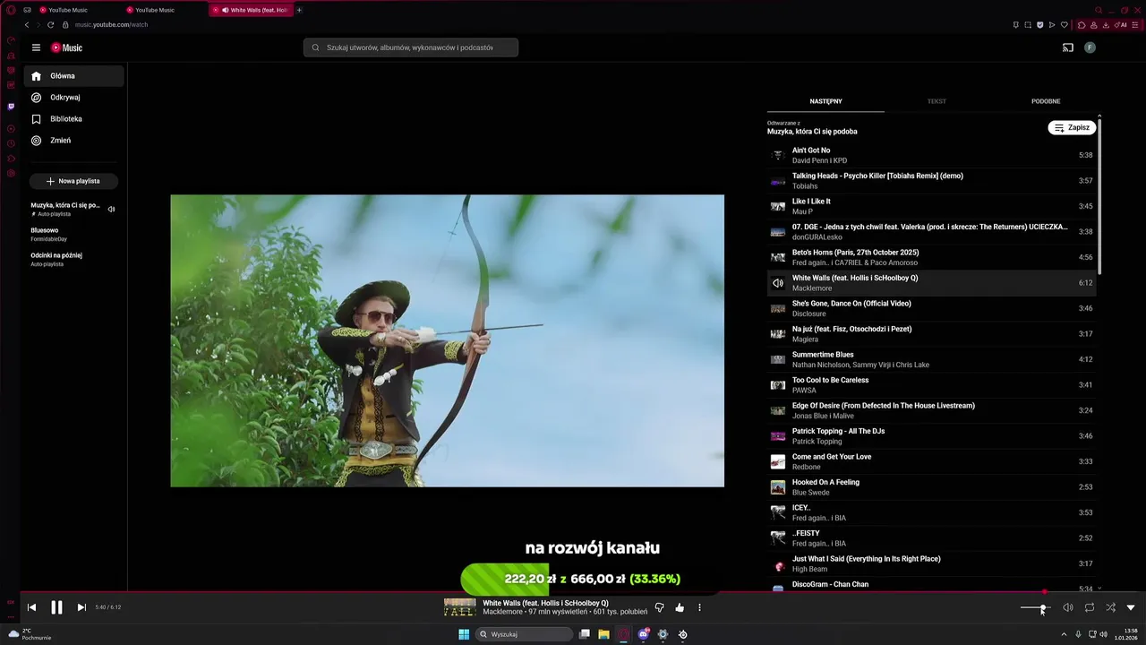Screen dimensions: 1146x645
Task: Click the Windows taskbar search box
Action: pos(525,634)
